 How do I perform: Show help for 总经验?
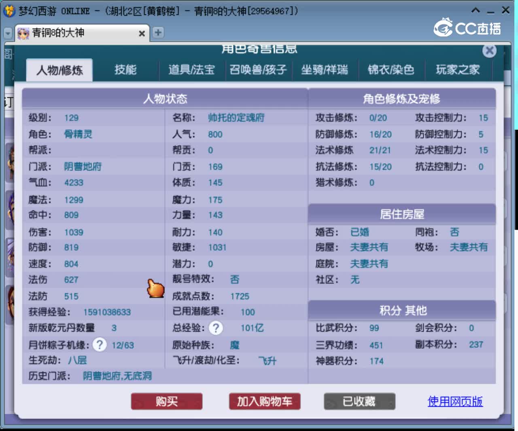tap(216, 328)
